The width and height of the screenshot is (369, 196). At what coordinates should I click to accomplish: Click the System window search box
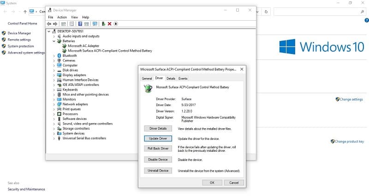pos(319,12)
